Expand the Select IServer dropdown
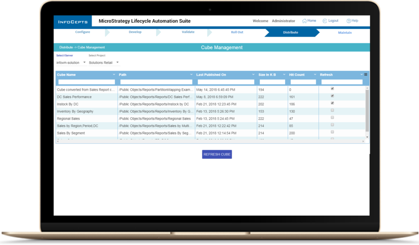The width and height of the screenshot is (419, 245). [x=84, y=63]
